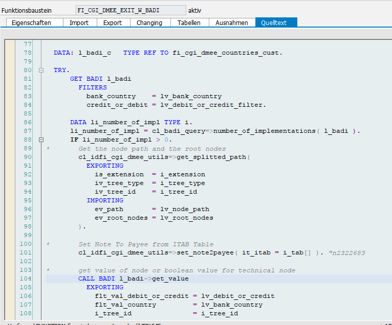Click number_of_implementations method on line 87
Image resolution: width=392 pixels, height=325 pixels.
pyautogui.click(x=264, y=131)
